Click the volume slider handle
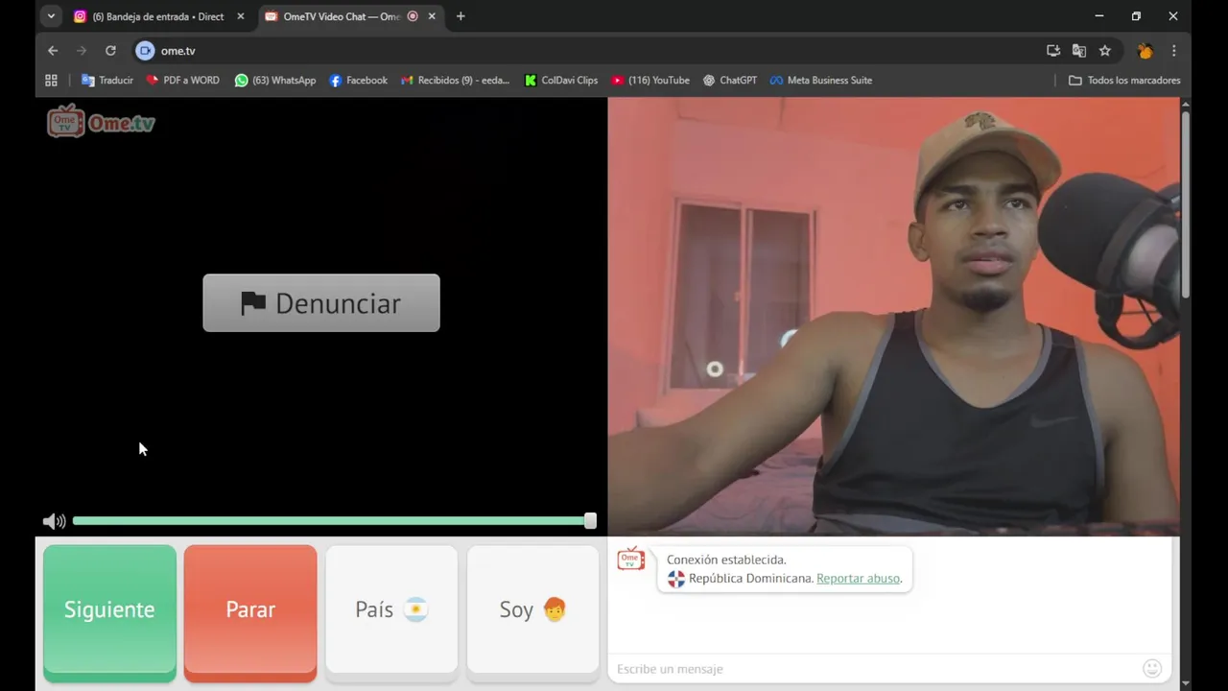1228x691 pixels. tap(590, 521)
